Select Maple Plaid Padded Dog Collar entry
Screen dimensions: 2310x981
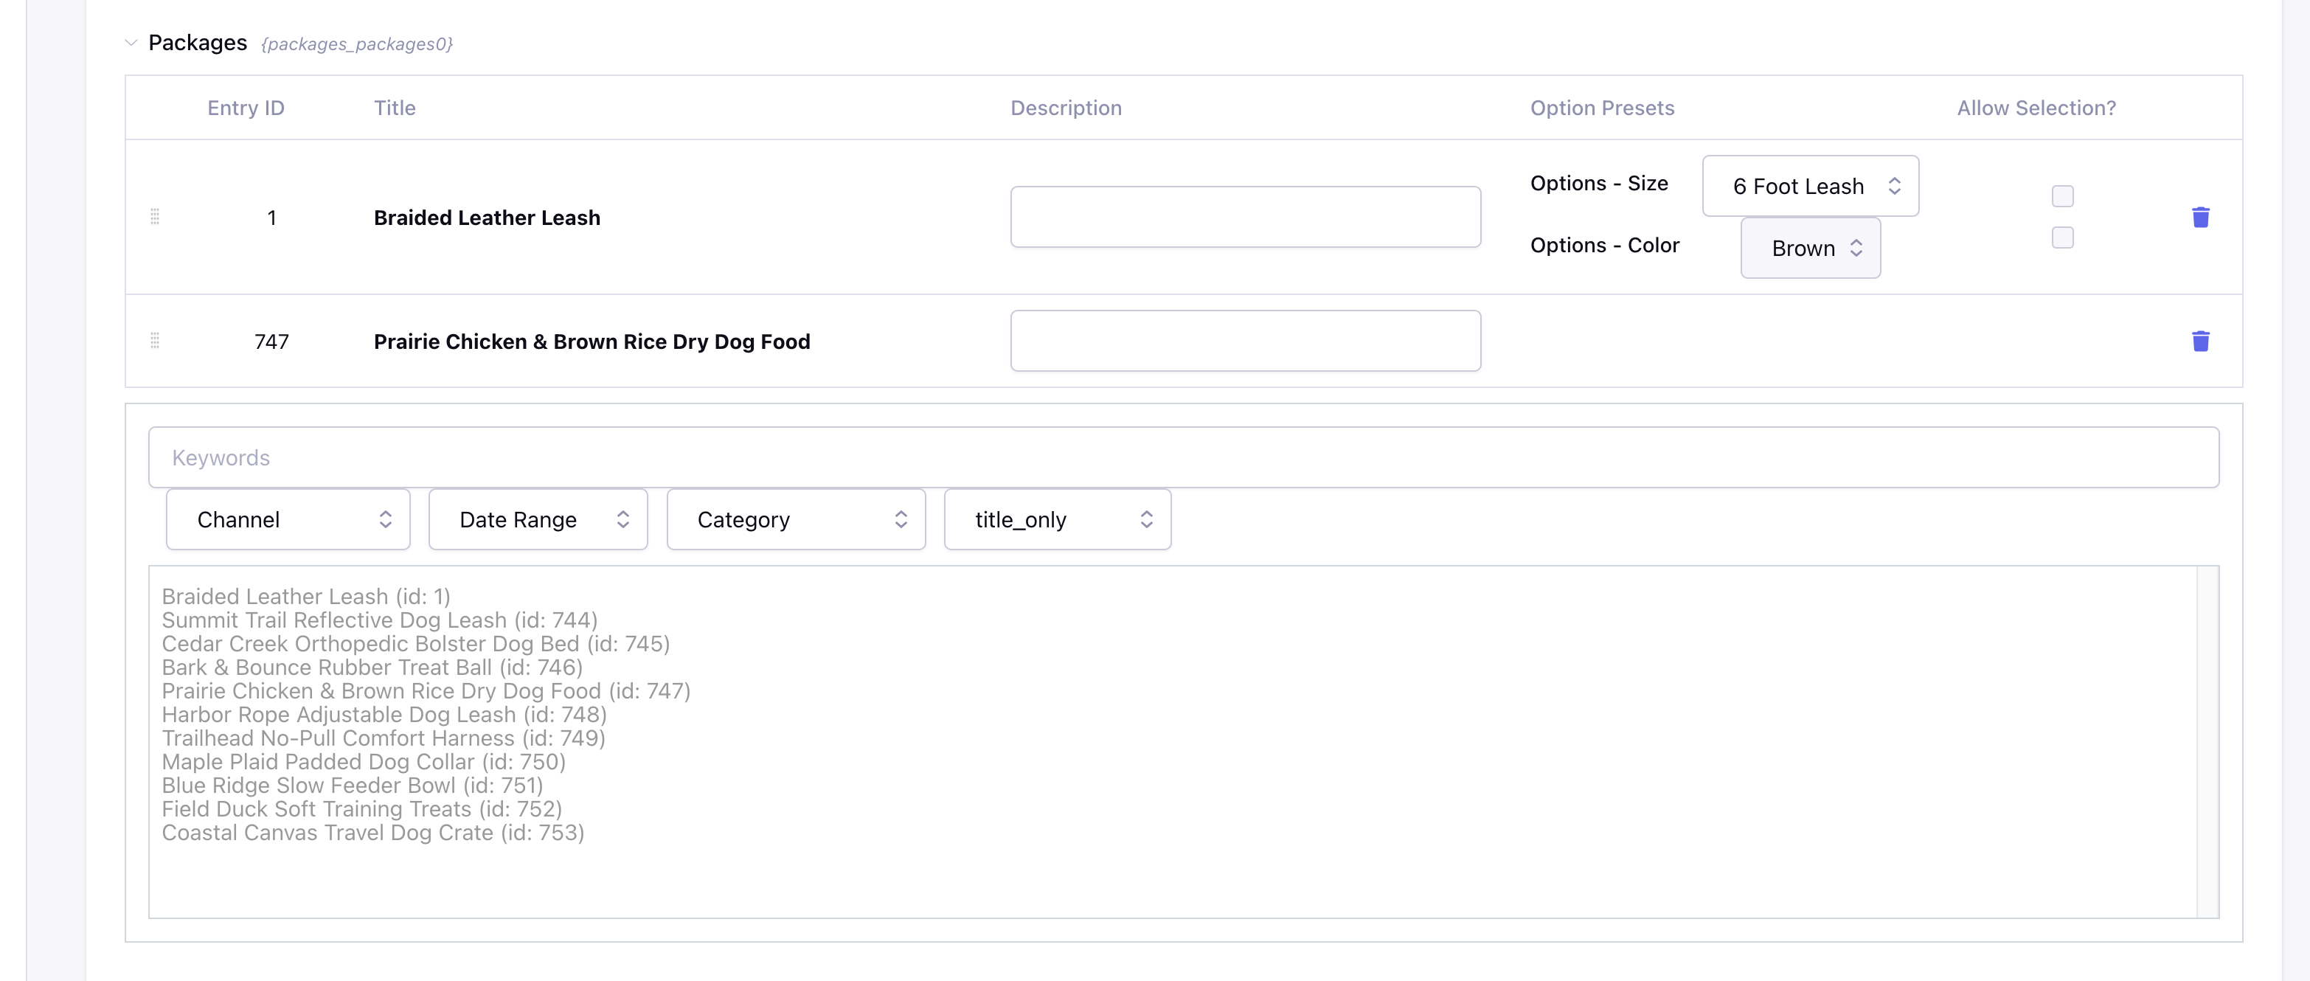[363, 761]
